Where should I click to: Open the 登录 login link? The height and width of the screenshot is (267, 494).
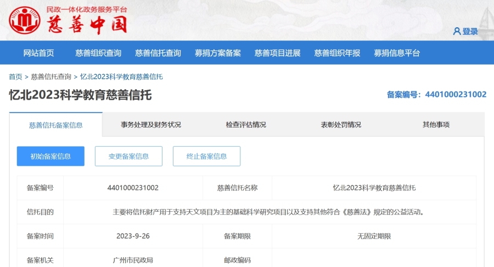pyautogui.click(x=470, y=32)
